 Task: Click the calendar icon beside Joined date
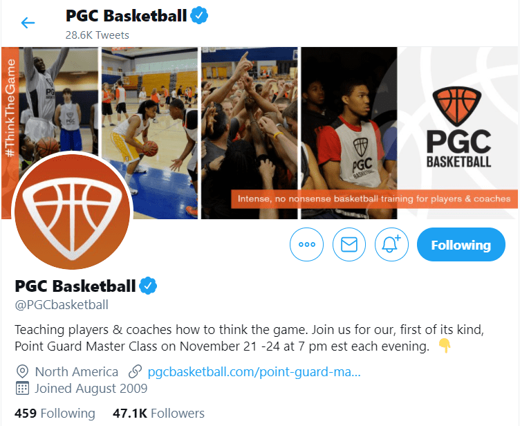22,388
